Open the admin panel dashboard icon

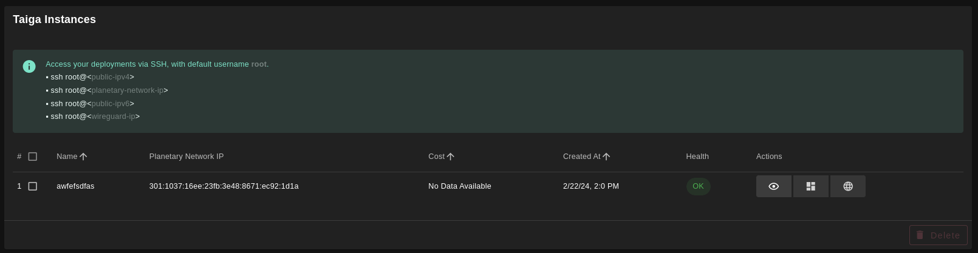coord(810,186)
